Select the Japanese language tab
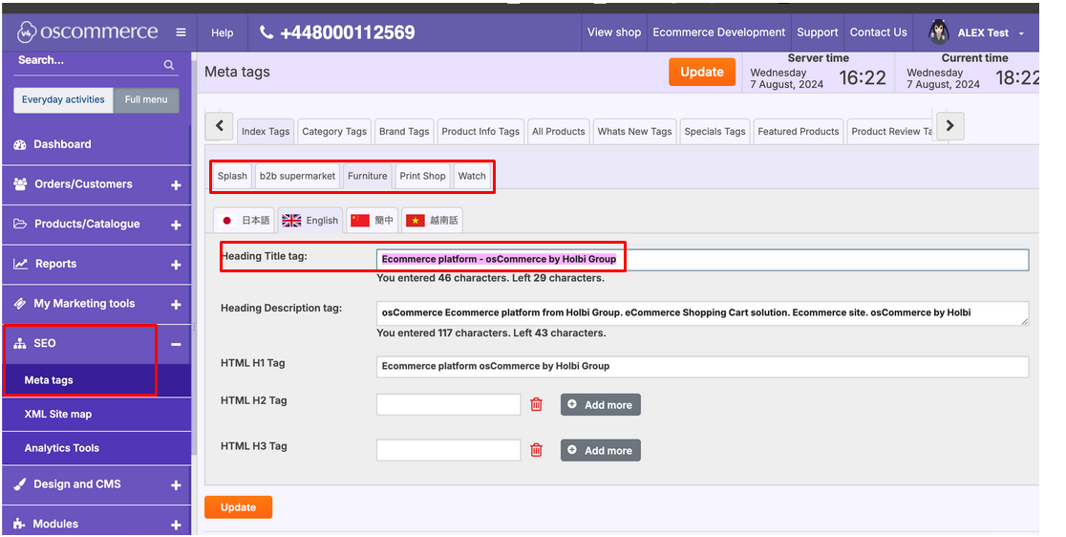This screenshot has width=1066, height=537. pos(245,220)
